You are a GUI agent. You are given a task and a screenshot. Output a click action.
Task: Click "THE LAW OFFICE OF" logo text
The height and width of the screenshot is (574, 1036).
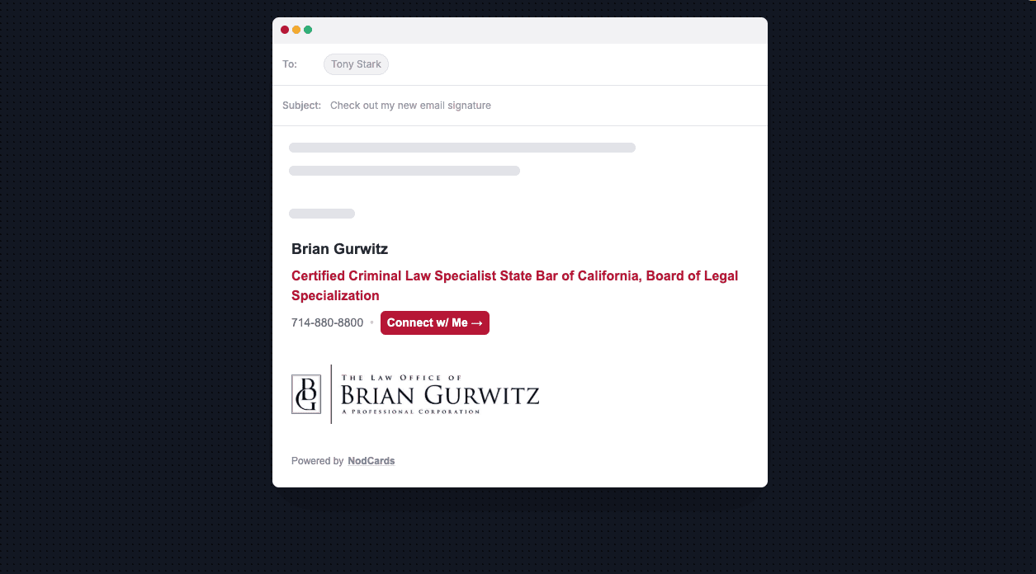tap(402, 378)
